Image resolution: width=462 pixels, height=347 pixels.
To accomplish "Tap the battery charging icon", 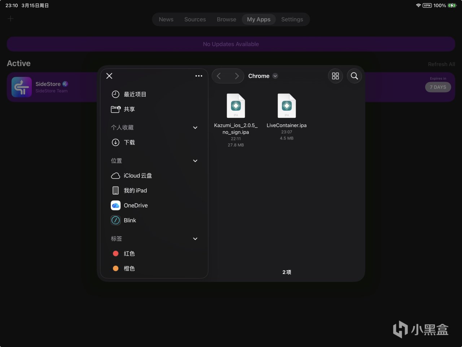I will point(452,5).
